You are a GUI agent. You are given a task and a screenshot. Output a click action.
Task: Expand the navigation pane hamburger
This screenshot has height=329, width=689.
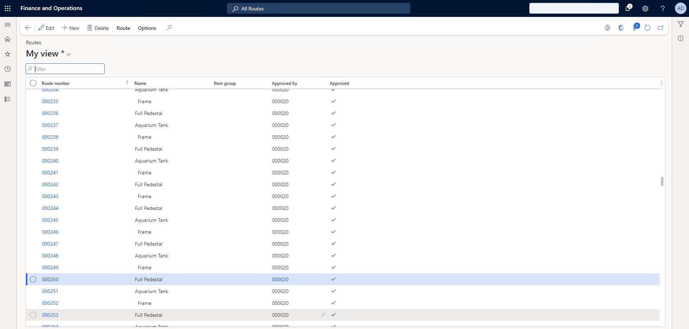pyautogui.click(x=8, y=24)
